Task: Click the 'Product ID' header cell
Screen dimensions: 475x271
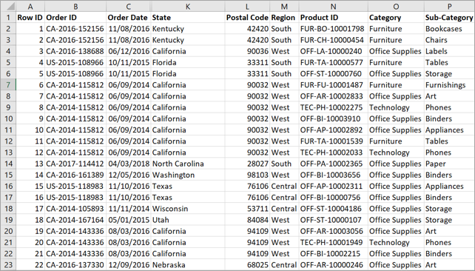Action: coord(333,18)
